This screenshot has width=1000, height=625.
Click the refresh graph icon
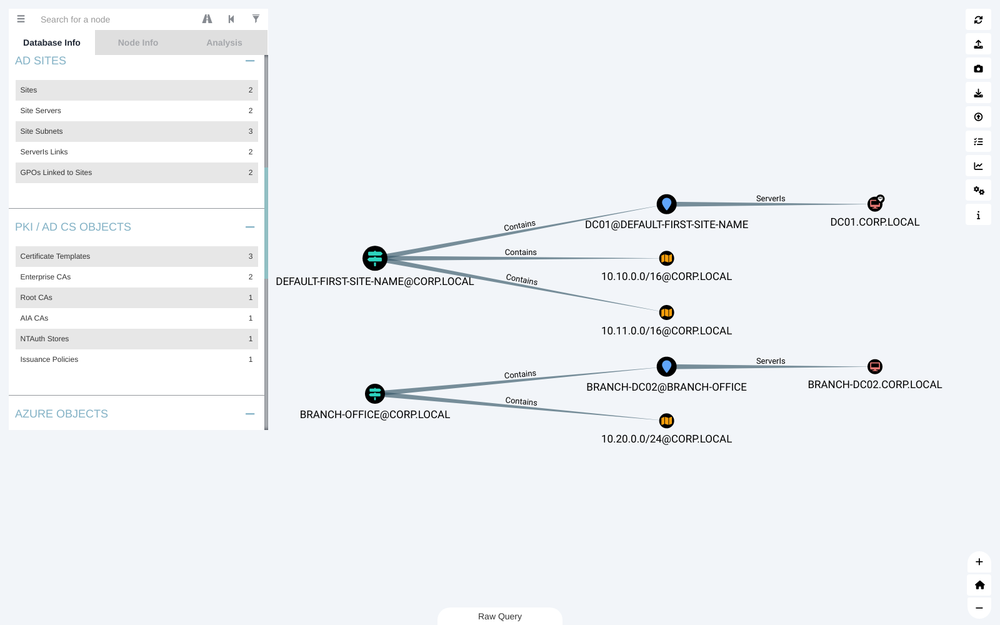tap(978, 20)
